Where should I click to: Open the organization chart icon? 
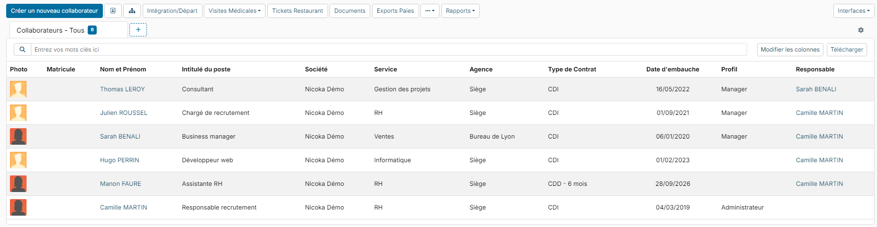tap(132, 11)
